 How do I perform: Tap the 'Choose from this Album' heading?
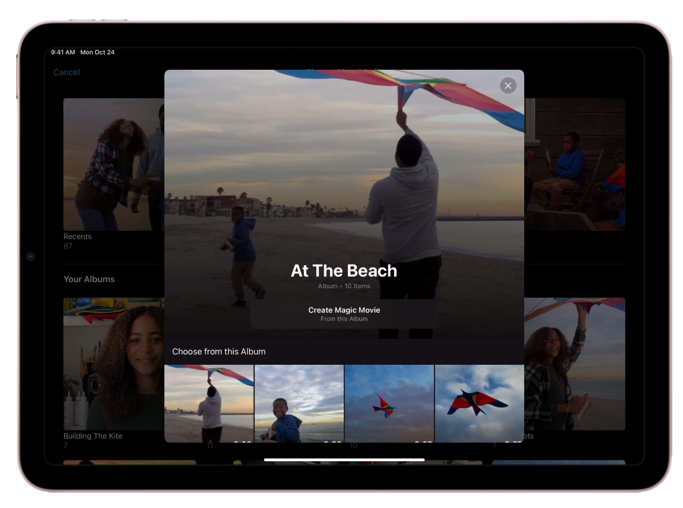pos(219,352)
